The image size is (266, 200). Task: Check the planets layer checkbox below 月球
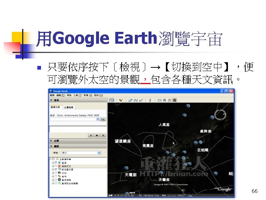56,176
